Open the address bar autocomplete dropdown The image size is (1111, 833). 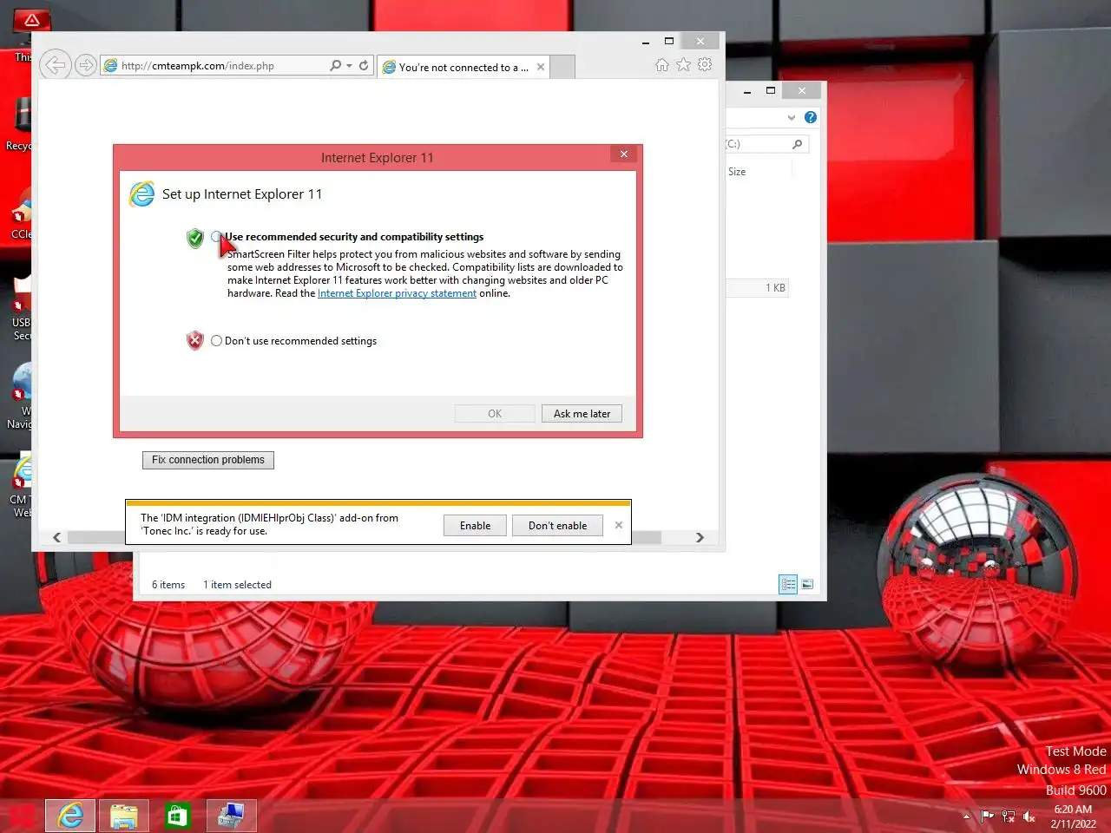349,66
